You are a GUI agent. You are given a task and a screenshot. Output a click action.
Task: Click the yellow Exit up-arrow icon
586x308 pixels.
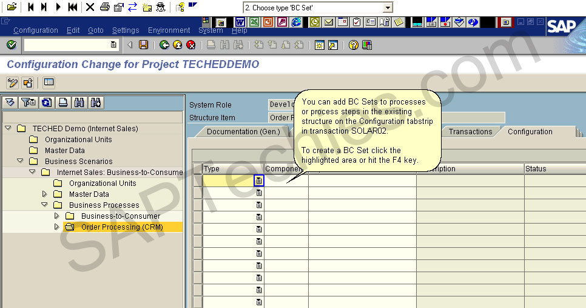point(178,45)
